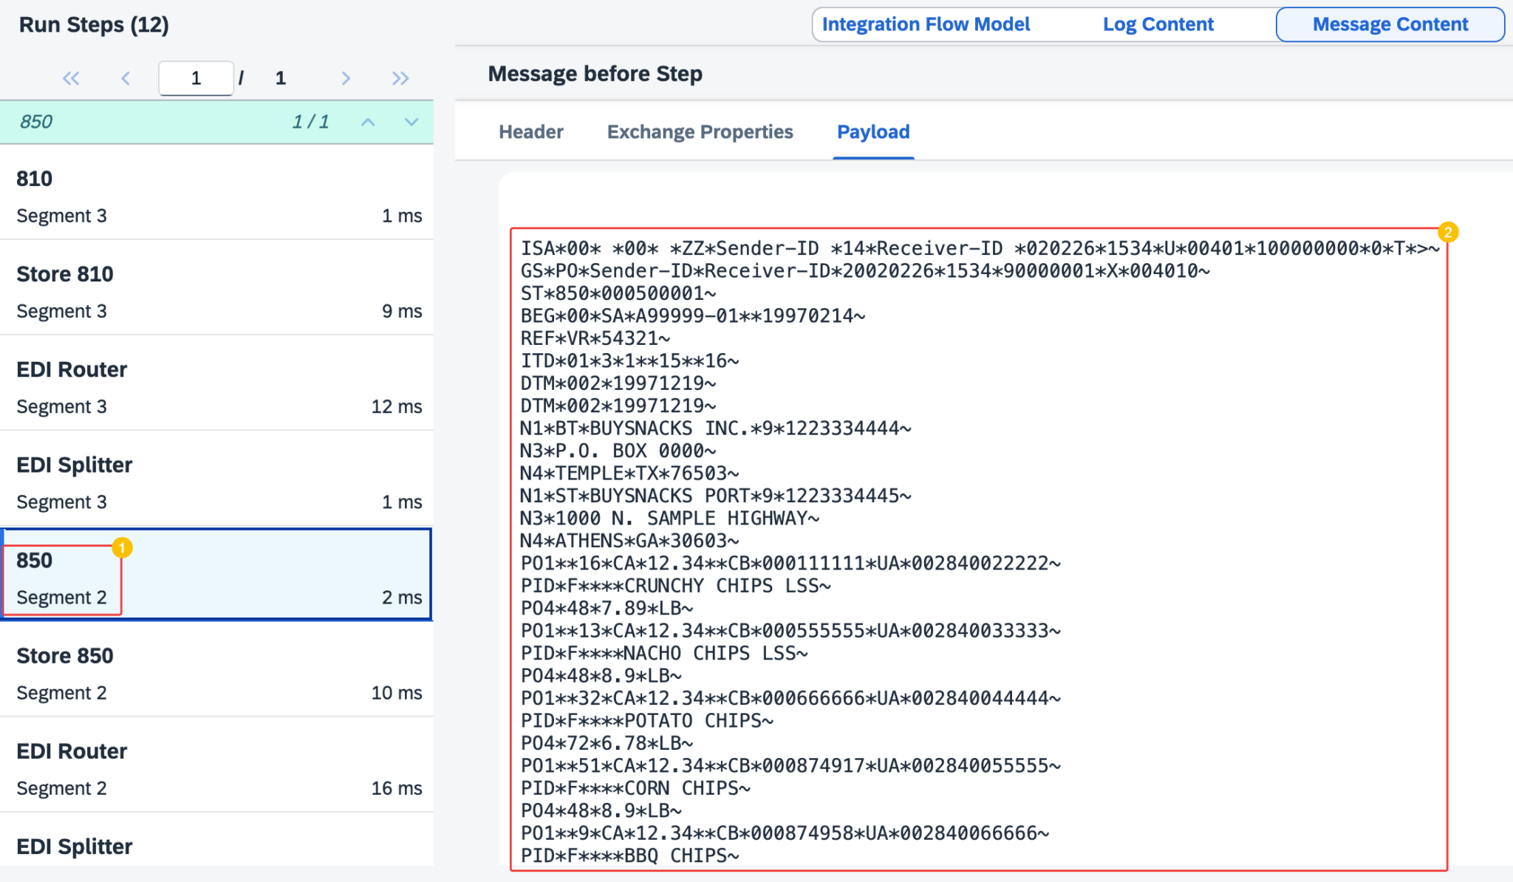
Task: Navigate to next 850 match with down chevron
Action: click(x=411, y=122)
